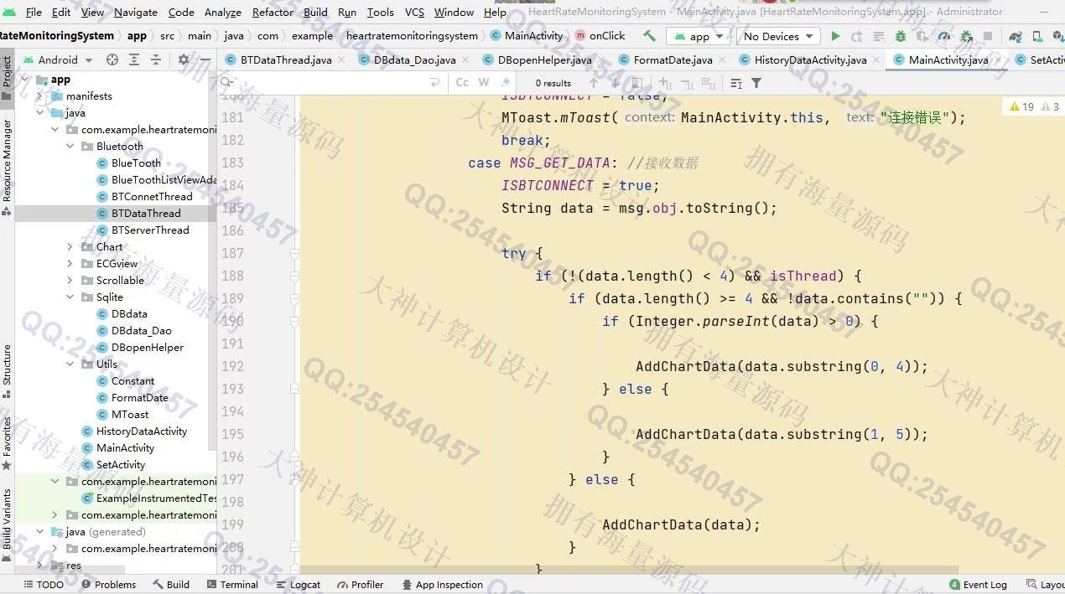
Task: Toggle Match Case Cc in find bar
Action: coord(462,83)
